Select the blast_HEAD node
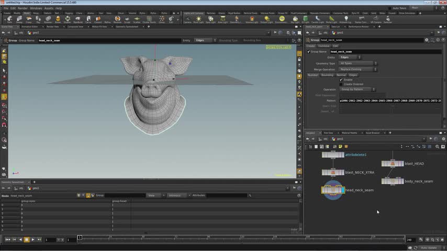 pos(392,164)
